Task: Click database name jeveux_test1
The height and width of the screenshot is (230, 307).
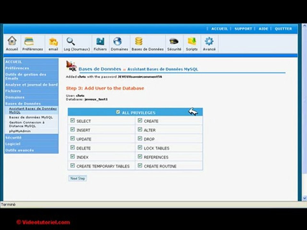Action: point(96,99)
